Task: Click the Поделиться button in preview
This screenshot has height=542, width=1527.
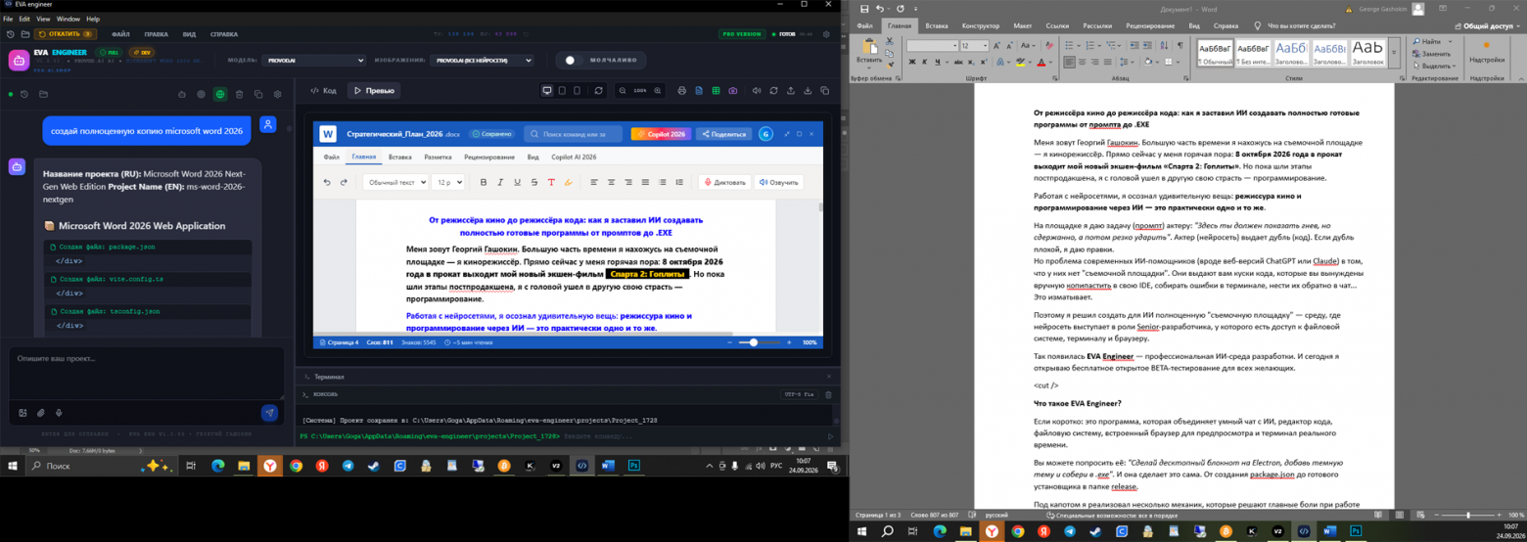Action: point(723,134)
